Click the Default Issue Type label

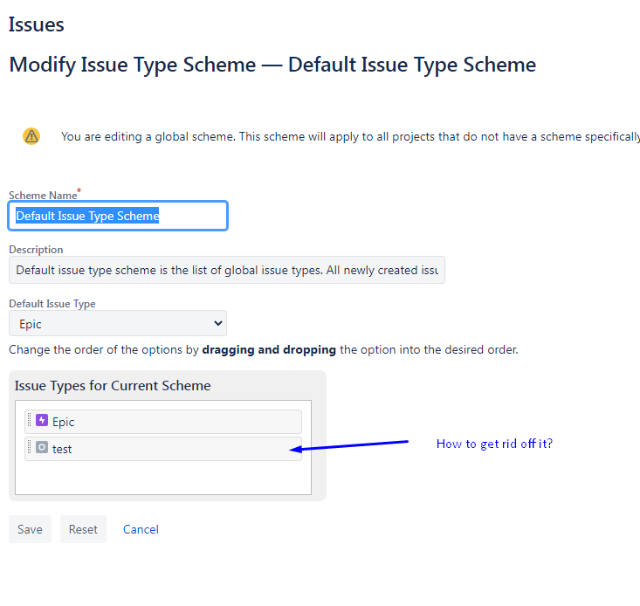click(52, 304)
